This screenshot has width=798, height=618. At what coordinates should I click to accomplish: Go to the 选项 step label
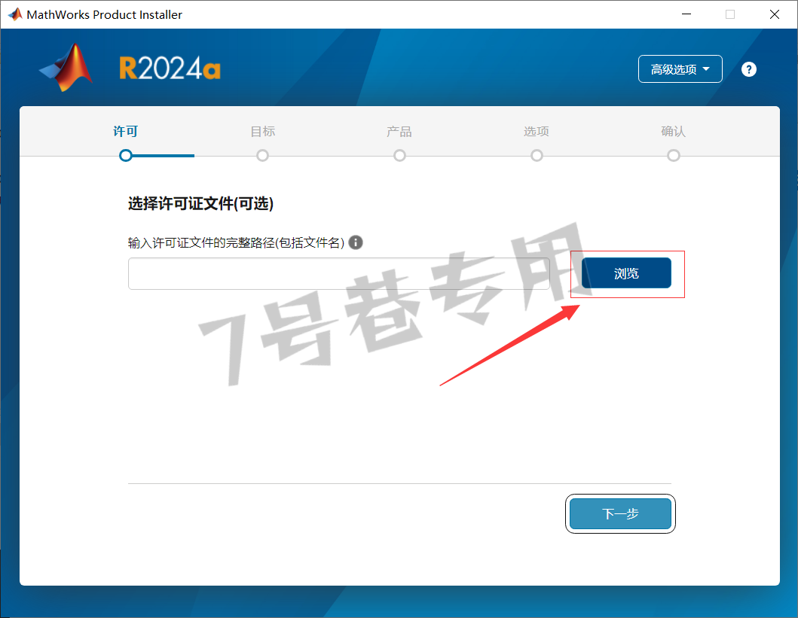click(537, 132)
